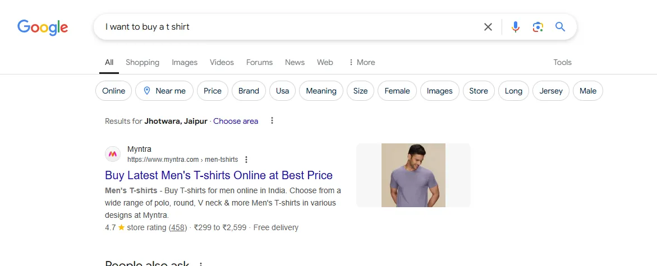Apply the Male filter chip
657x266 pixels.
[x=588, y=91]
